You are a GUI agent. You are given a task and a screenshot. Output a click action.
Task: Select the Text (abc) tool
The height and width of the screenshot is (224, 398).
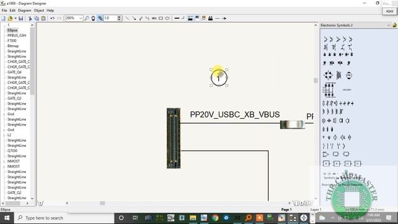(154, 18)
